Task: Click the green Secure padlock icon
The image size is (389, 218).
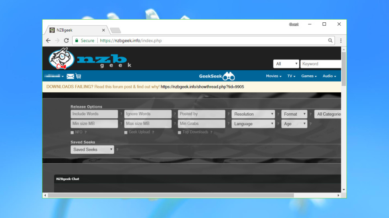Action: 77,40
